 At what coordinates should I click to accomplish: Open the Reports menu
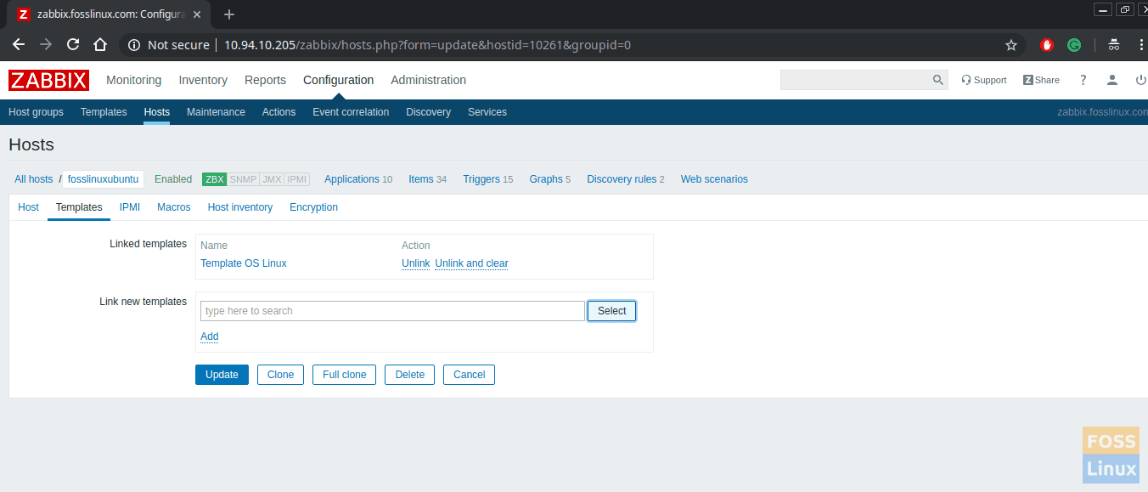265,80
